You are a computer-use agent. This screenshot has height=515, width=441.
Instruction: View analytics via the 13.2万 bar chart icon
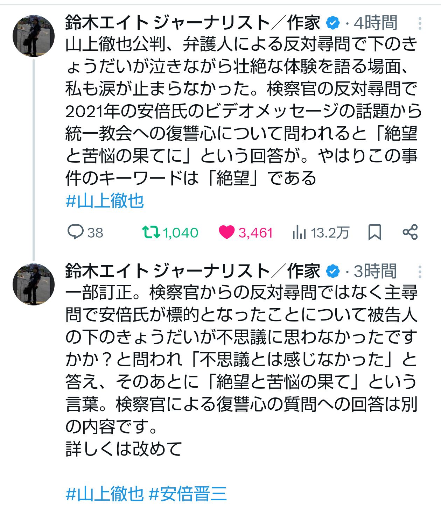point(299,232)
